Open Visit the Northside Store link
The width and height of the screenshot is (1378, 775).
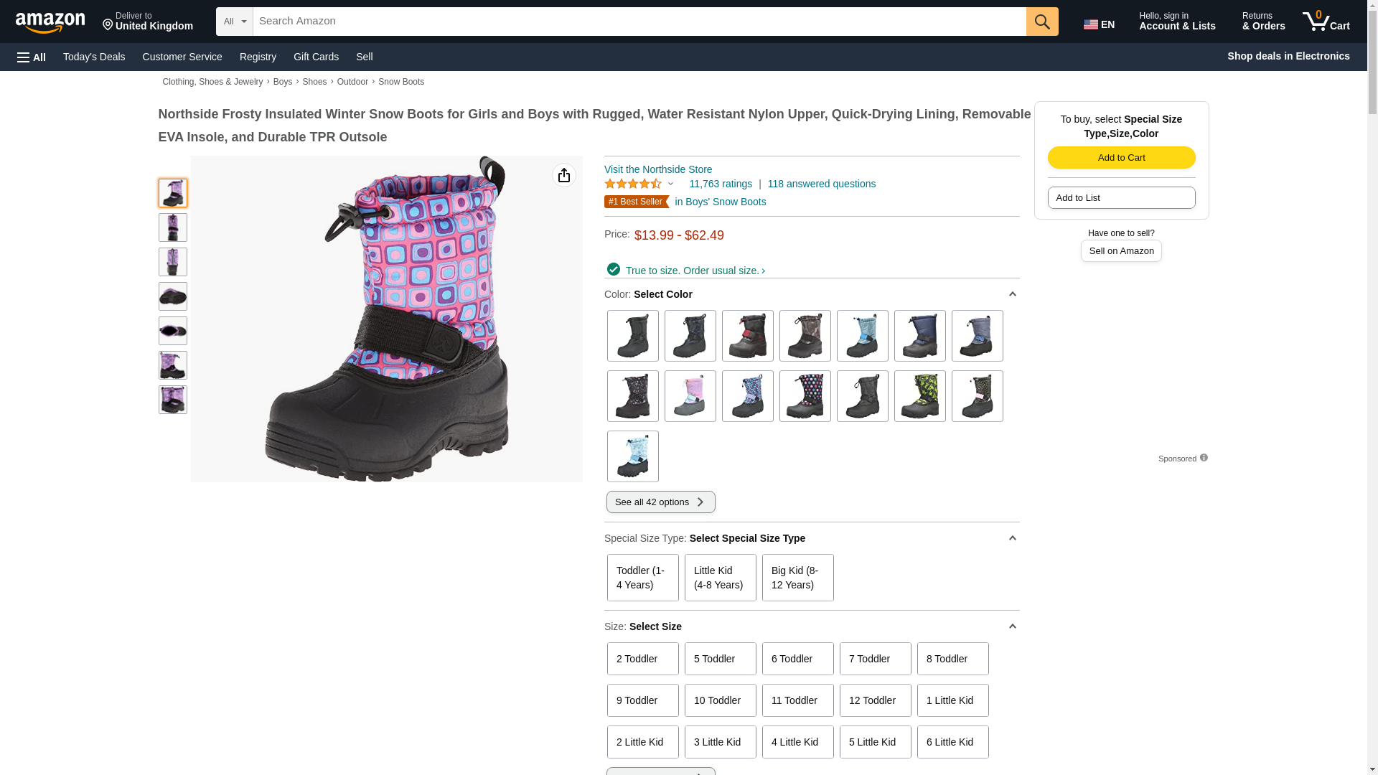point(658,169)
